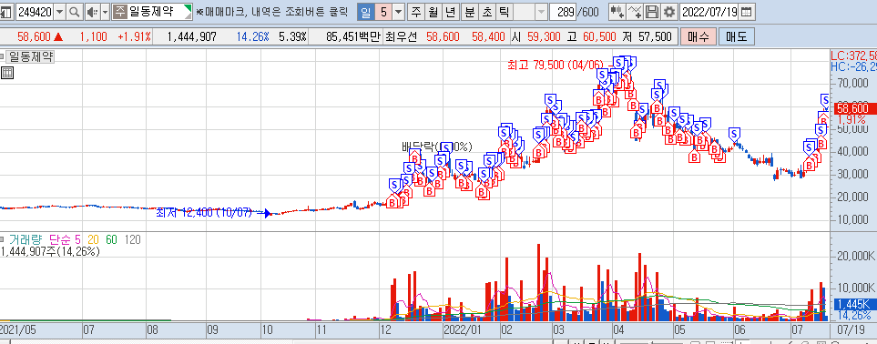The height and width of the screenshot is (344, 877).
Task: Click the add line indicator icon
Action: [636, 11]
